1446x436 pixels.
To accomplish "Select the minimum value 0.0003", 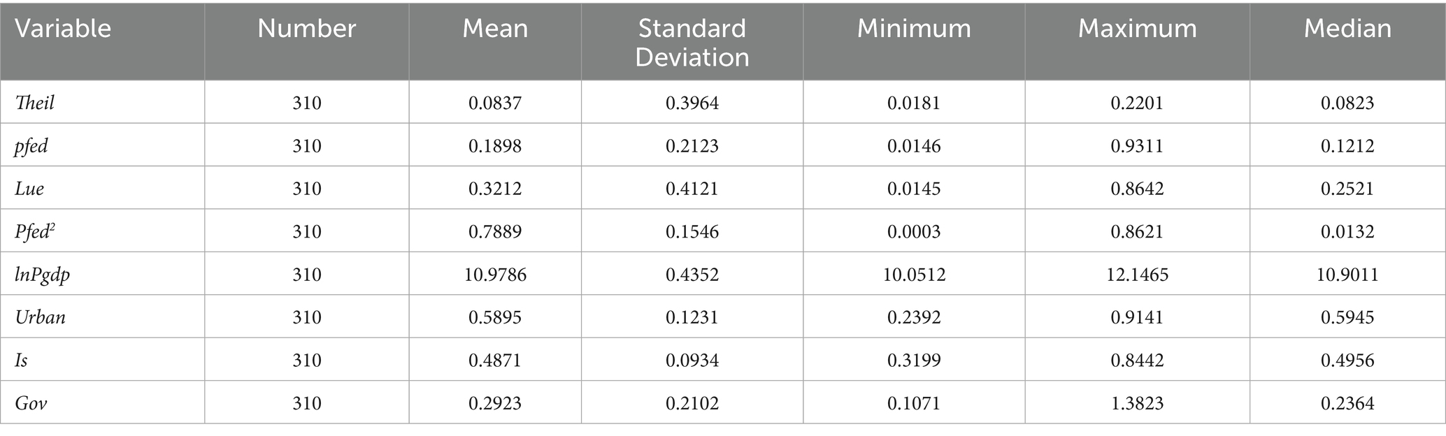I will (914, 232).
